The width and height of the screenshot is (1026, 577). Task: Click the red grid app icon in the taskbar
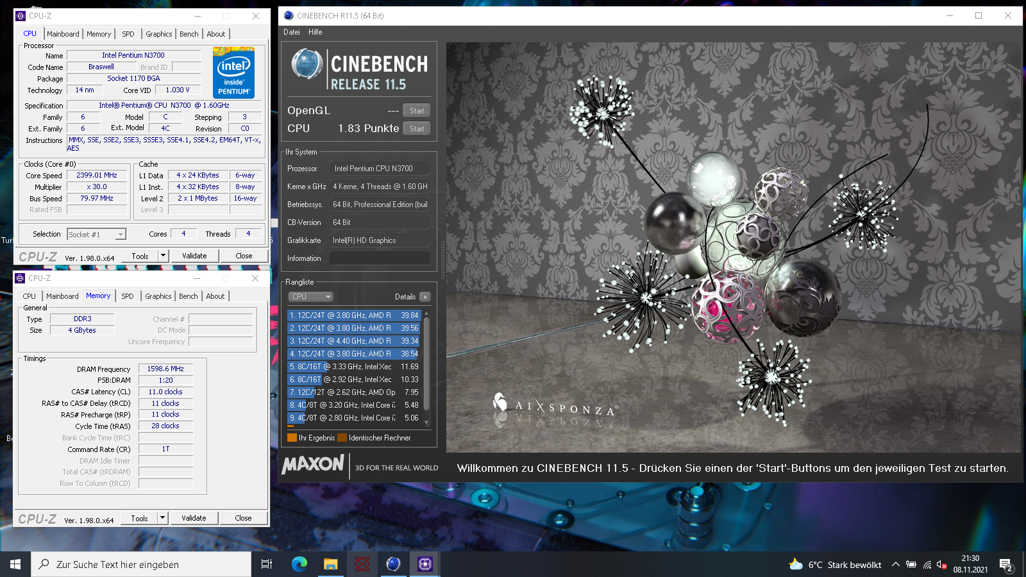[362, 564]
